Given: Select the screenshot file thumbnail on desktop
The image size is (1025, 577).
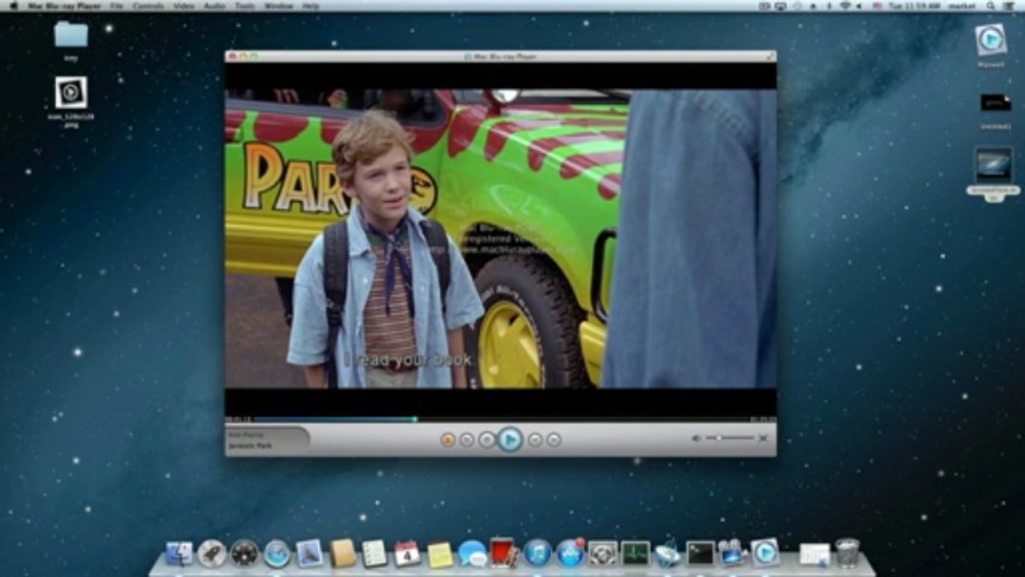Looking at the screenshot, I should point(993,165).
